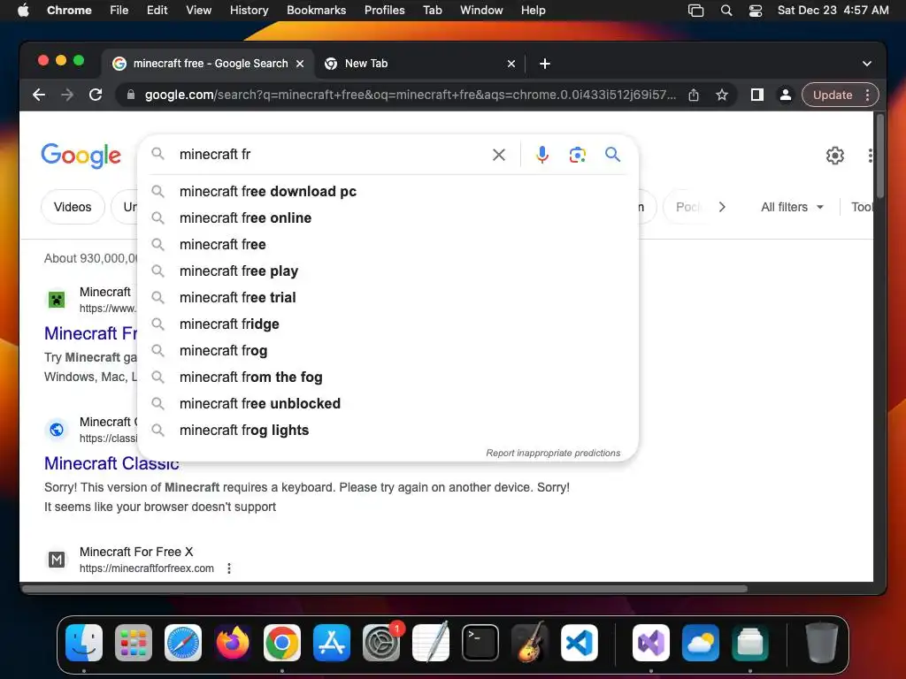Click Report inappropriate predictions link
The width and height of the screenshot is (906, 679).
coord(553,454)
